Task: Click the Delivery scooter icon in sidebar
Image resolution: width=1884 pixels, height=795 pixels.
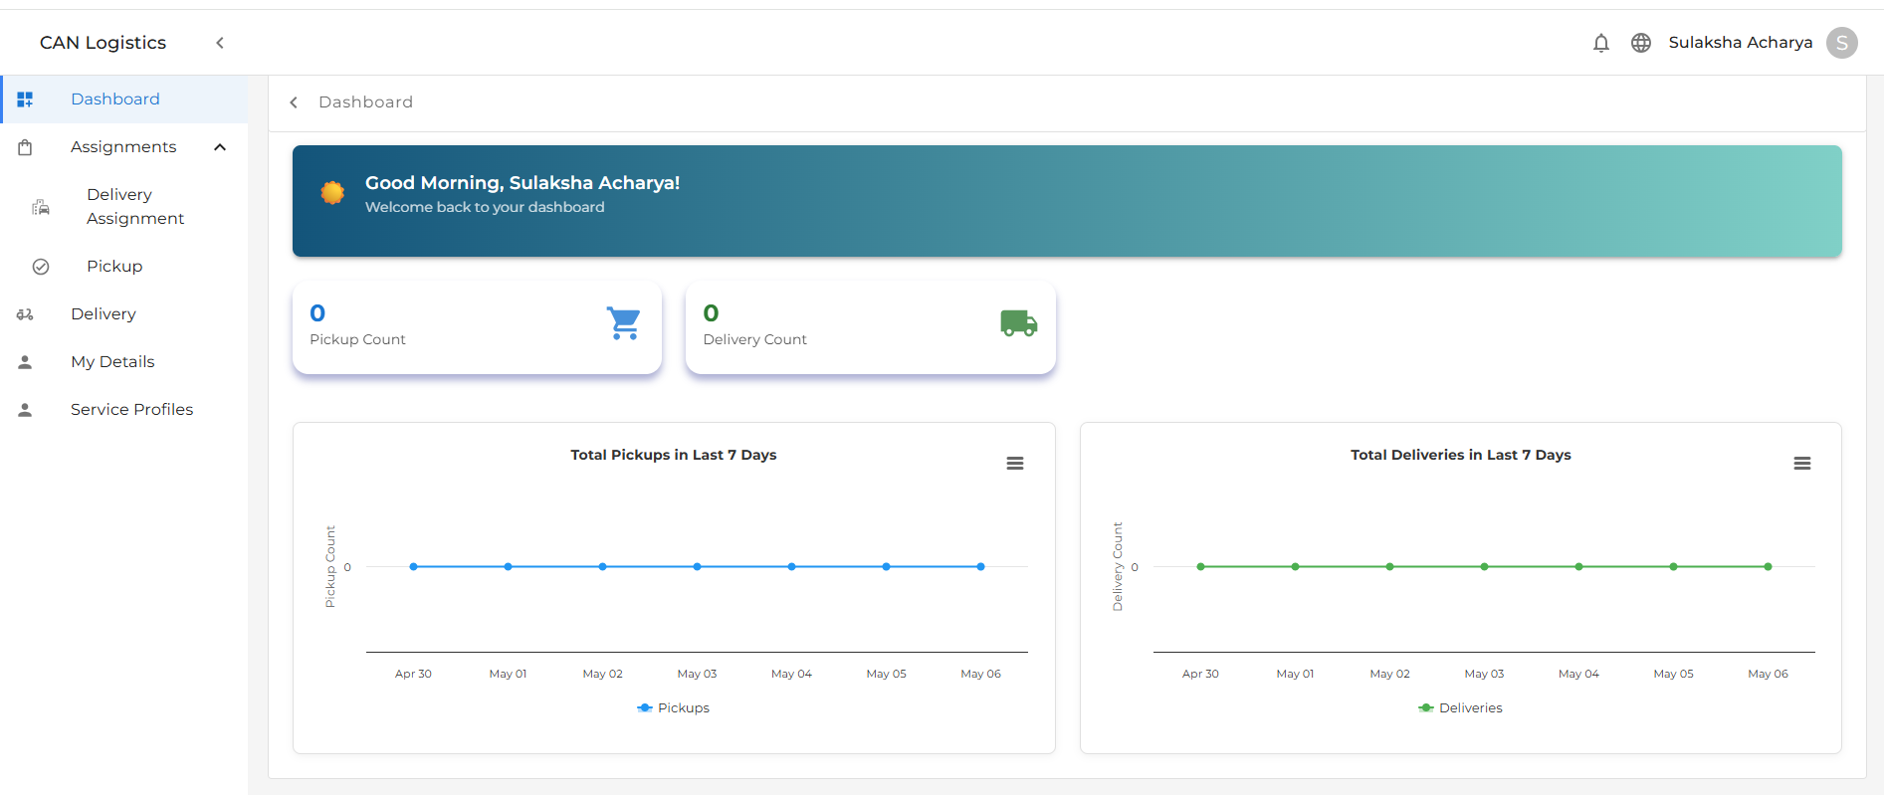Action: point(25,314)
